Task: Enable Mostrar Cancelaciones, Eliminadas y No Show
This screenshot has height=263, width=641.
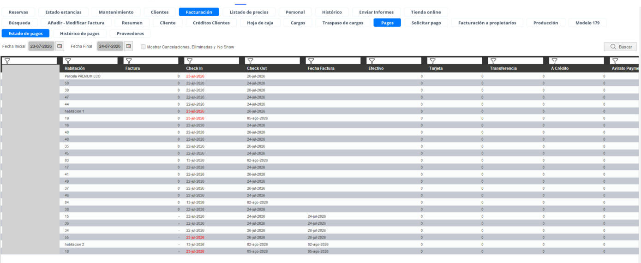Action: tap(143, 47)
